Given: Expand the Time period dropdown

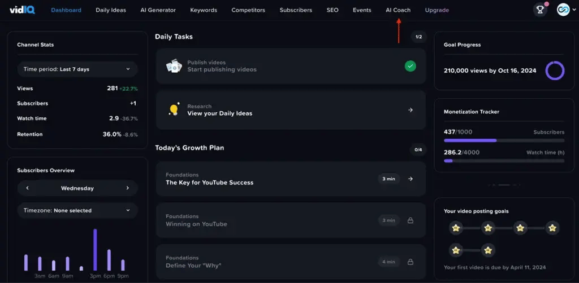Looking at the screenshot, I should (77, 69).
